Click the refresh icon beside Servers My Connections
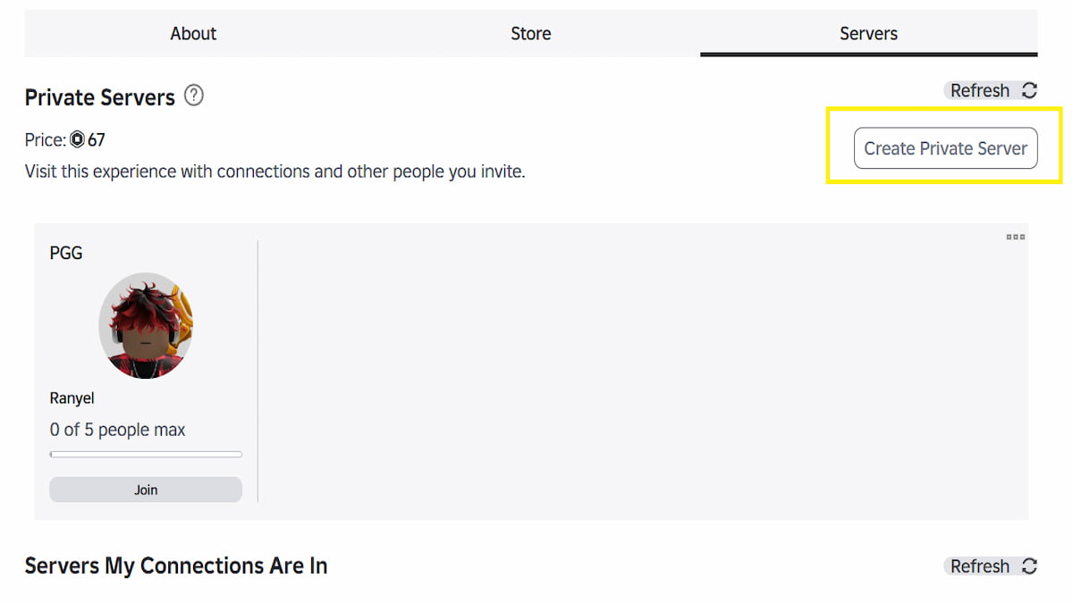The width and height of the screenshot is (1073, 603). point(1028,566)
